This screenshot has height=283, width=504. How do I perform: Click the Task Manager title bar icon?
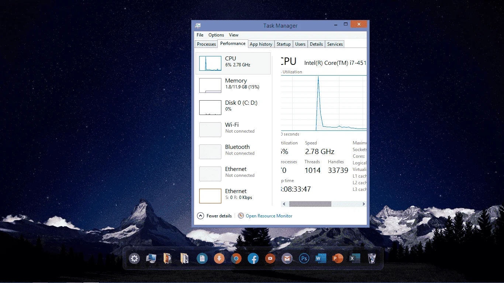tap(198, 25)
